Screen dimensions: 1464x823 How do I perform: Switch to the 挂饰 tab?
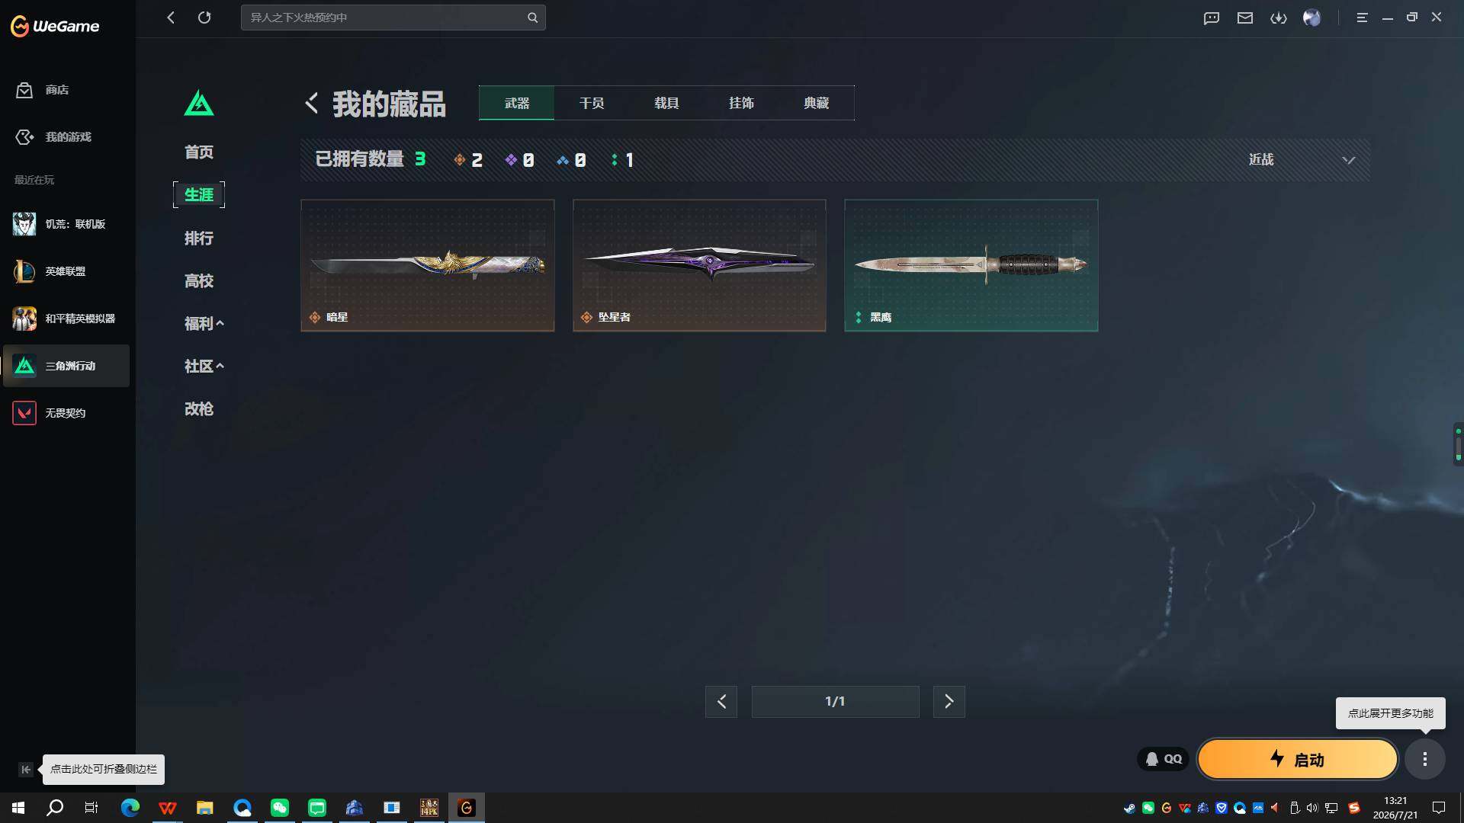(x=741, y=103)
